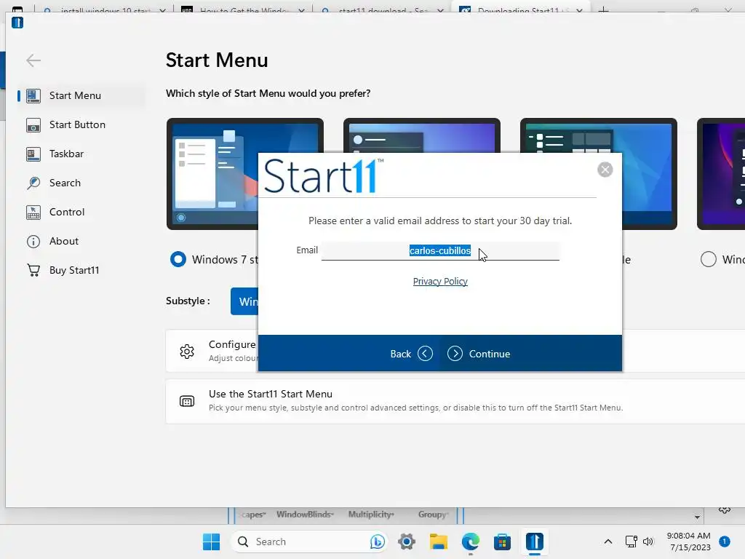Click the browser scrollbar down arrow
The width and height of the screenshot is (745, 559).
(697, 517)
